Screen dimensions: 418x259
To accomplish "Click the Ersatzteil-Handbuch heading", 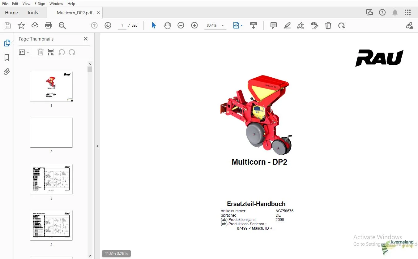I will click(256, 204).
